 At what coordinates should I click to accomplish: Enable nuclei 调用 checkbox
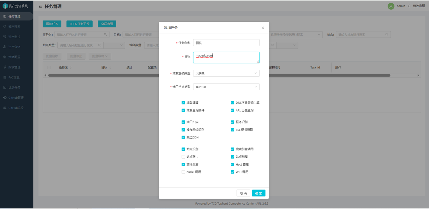click(183, 172)
